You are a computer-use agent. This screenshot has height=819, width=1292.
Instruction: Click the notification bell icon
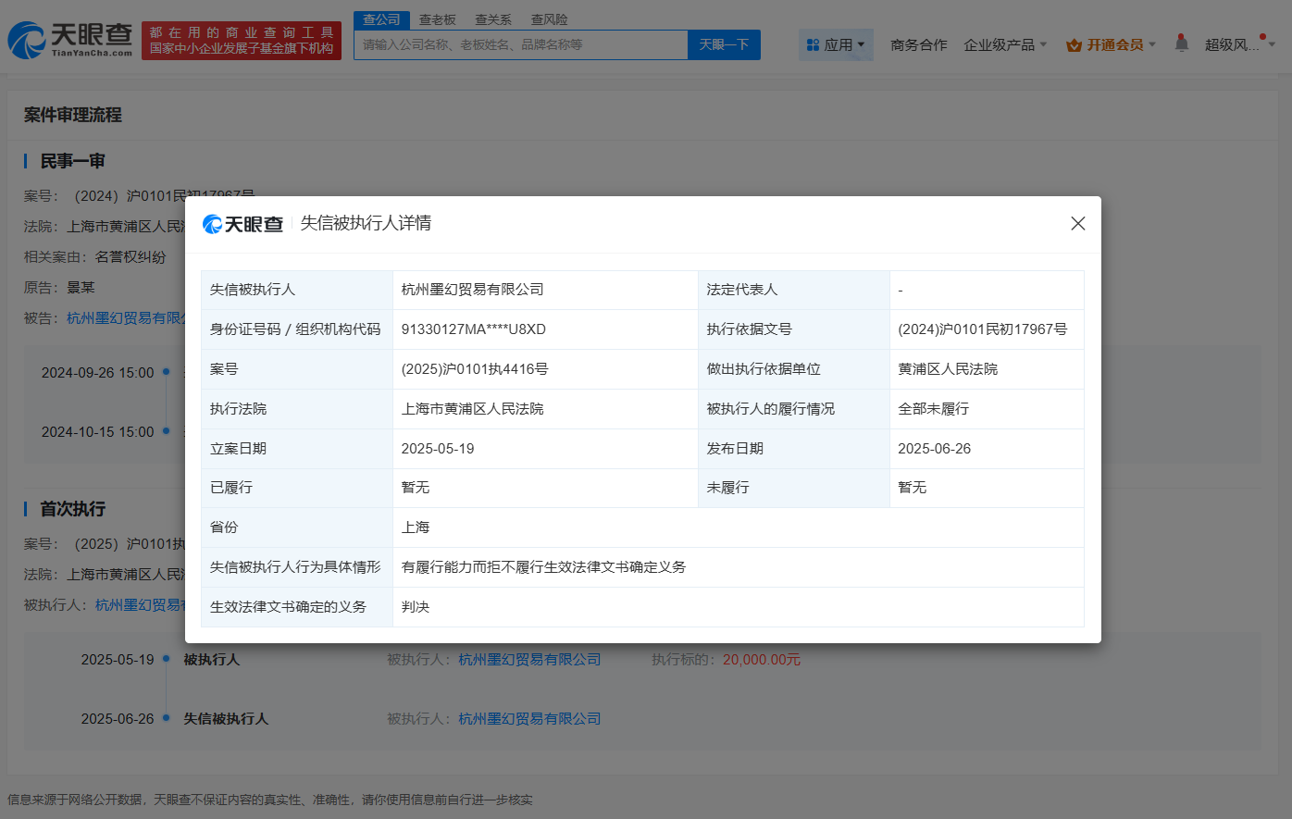coord(1181,43)
